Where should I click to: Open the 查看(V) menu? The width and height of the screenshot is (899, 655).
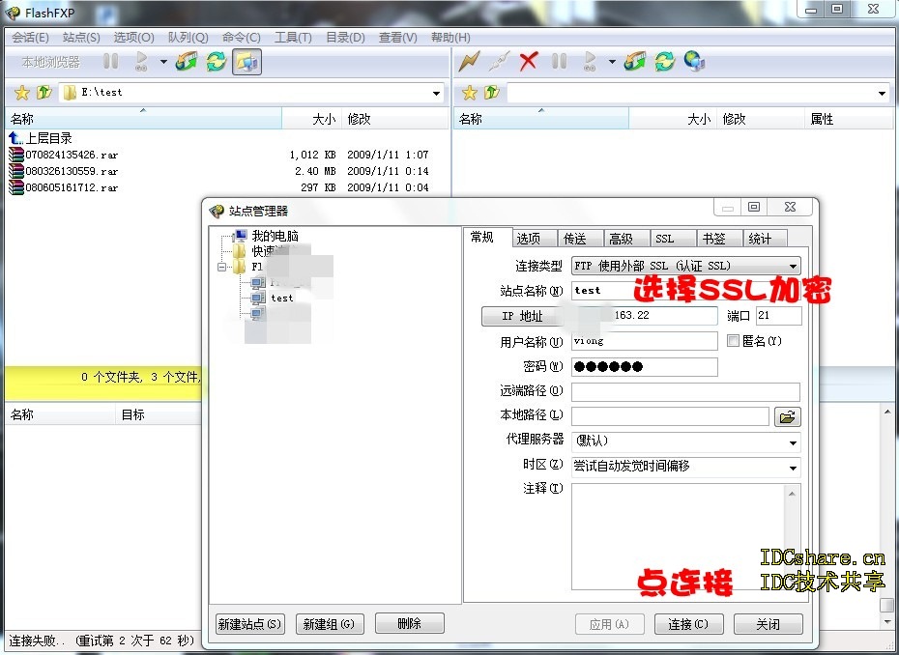tap(398, 38)
